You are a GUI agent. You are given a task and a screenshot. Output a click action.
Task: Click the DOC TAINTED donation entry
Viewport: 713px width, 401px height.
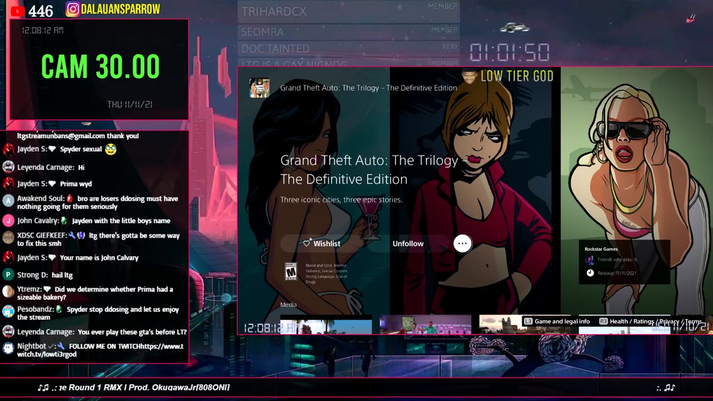pyautogui.click(x=349, y=48)
